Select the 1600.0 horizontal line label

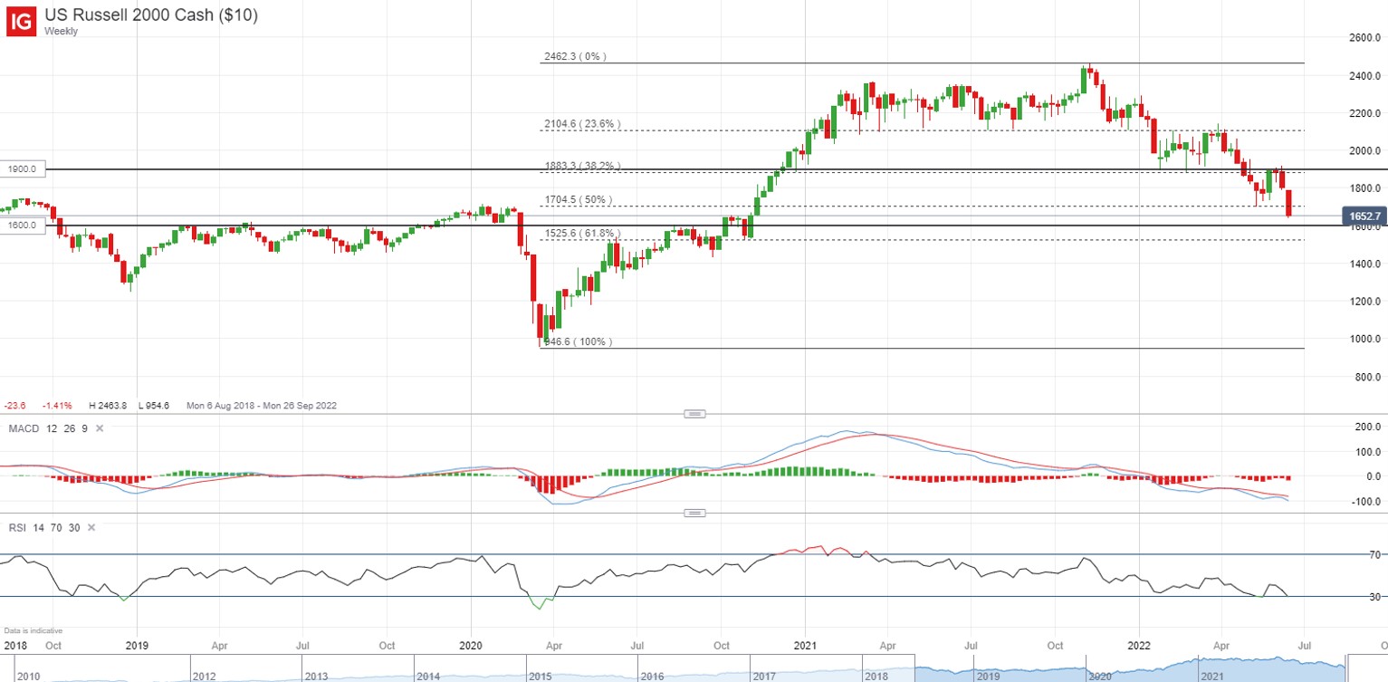click(x=23, y=225)
